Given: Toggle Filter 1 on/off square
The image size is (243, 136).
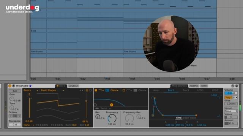Looking at the screenshot, I should 96,90.
